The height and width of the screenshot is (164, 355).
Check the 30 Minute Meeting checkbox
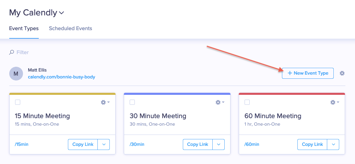click(x=132, y=102)
